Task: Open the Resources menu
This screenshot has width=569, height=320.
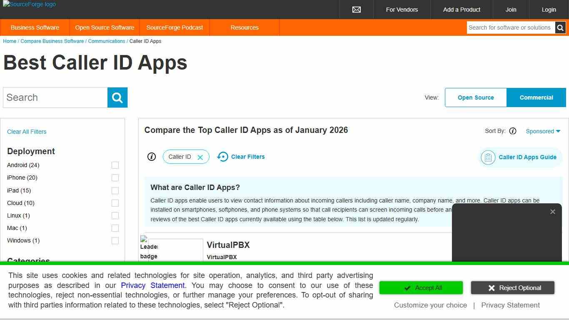Action: pyautogui.click(x=245, y=27)
